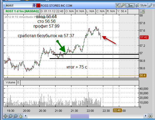The width and height of the screenshot is (155, 120).
Task: Click the 21:00 time axis label
Action: click(x=58, y=111)
